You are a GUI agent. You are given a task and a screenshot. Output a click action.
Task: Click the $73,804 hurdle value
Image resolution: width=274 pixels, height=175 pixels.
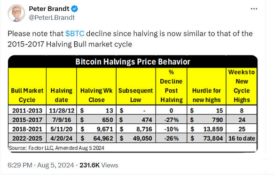click(206, 138)
